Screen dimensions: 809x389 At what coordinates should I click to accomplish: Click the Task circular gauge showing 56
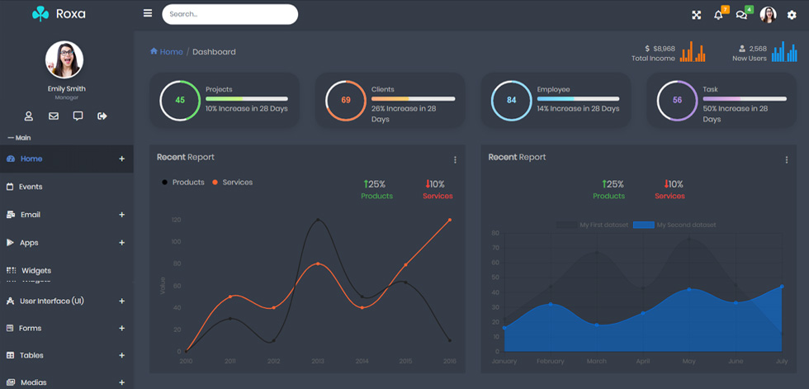(x=678, y=100)
